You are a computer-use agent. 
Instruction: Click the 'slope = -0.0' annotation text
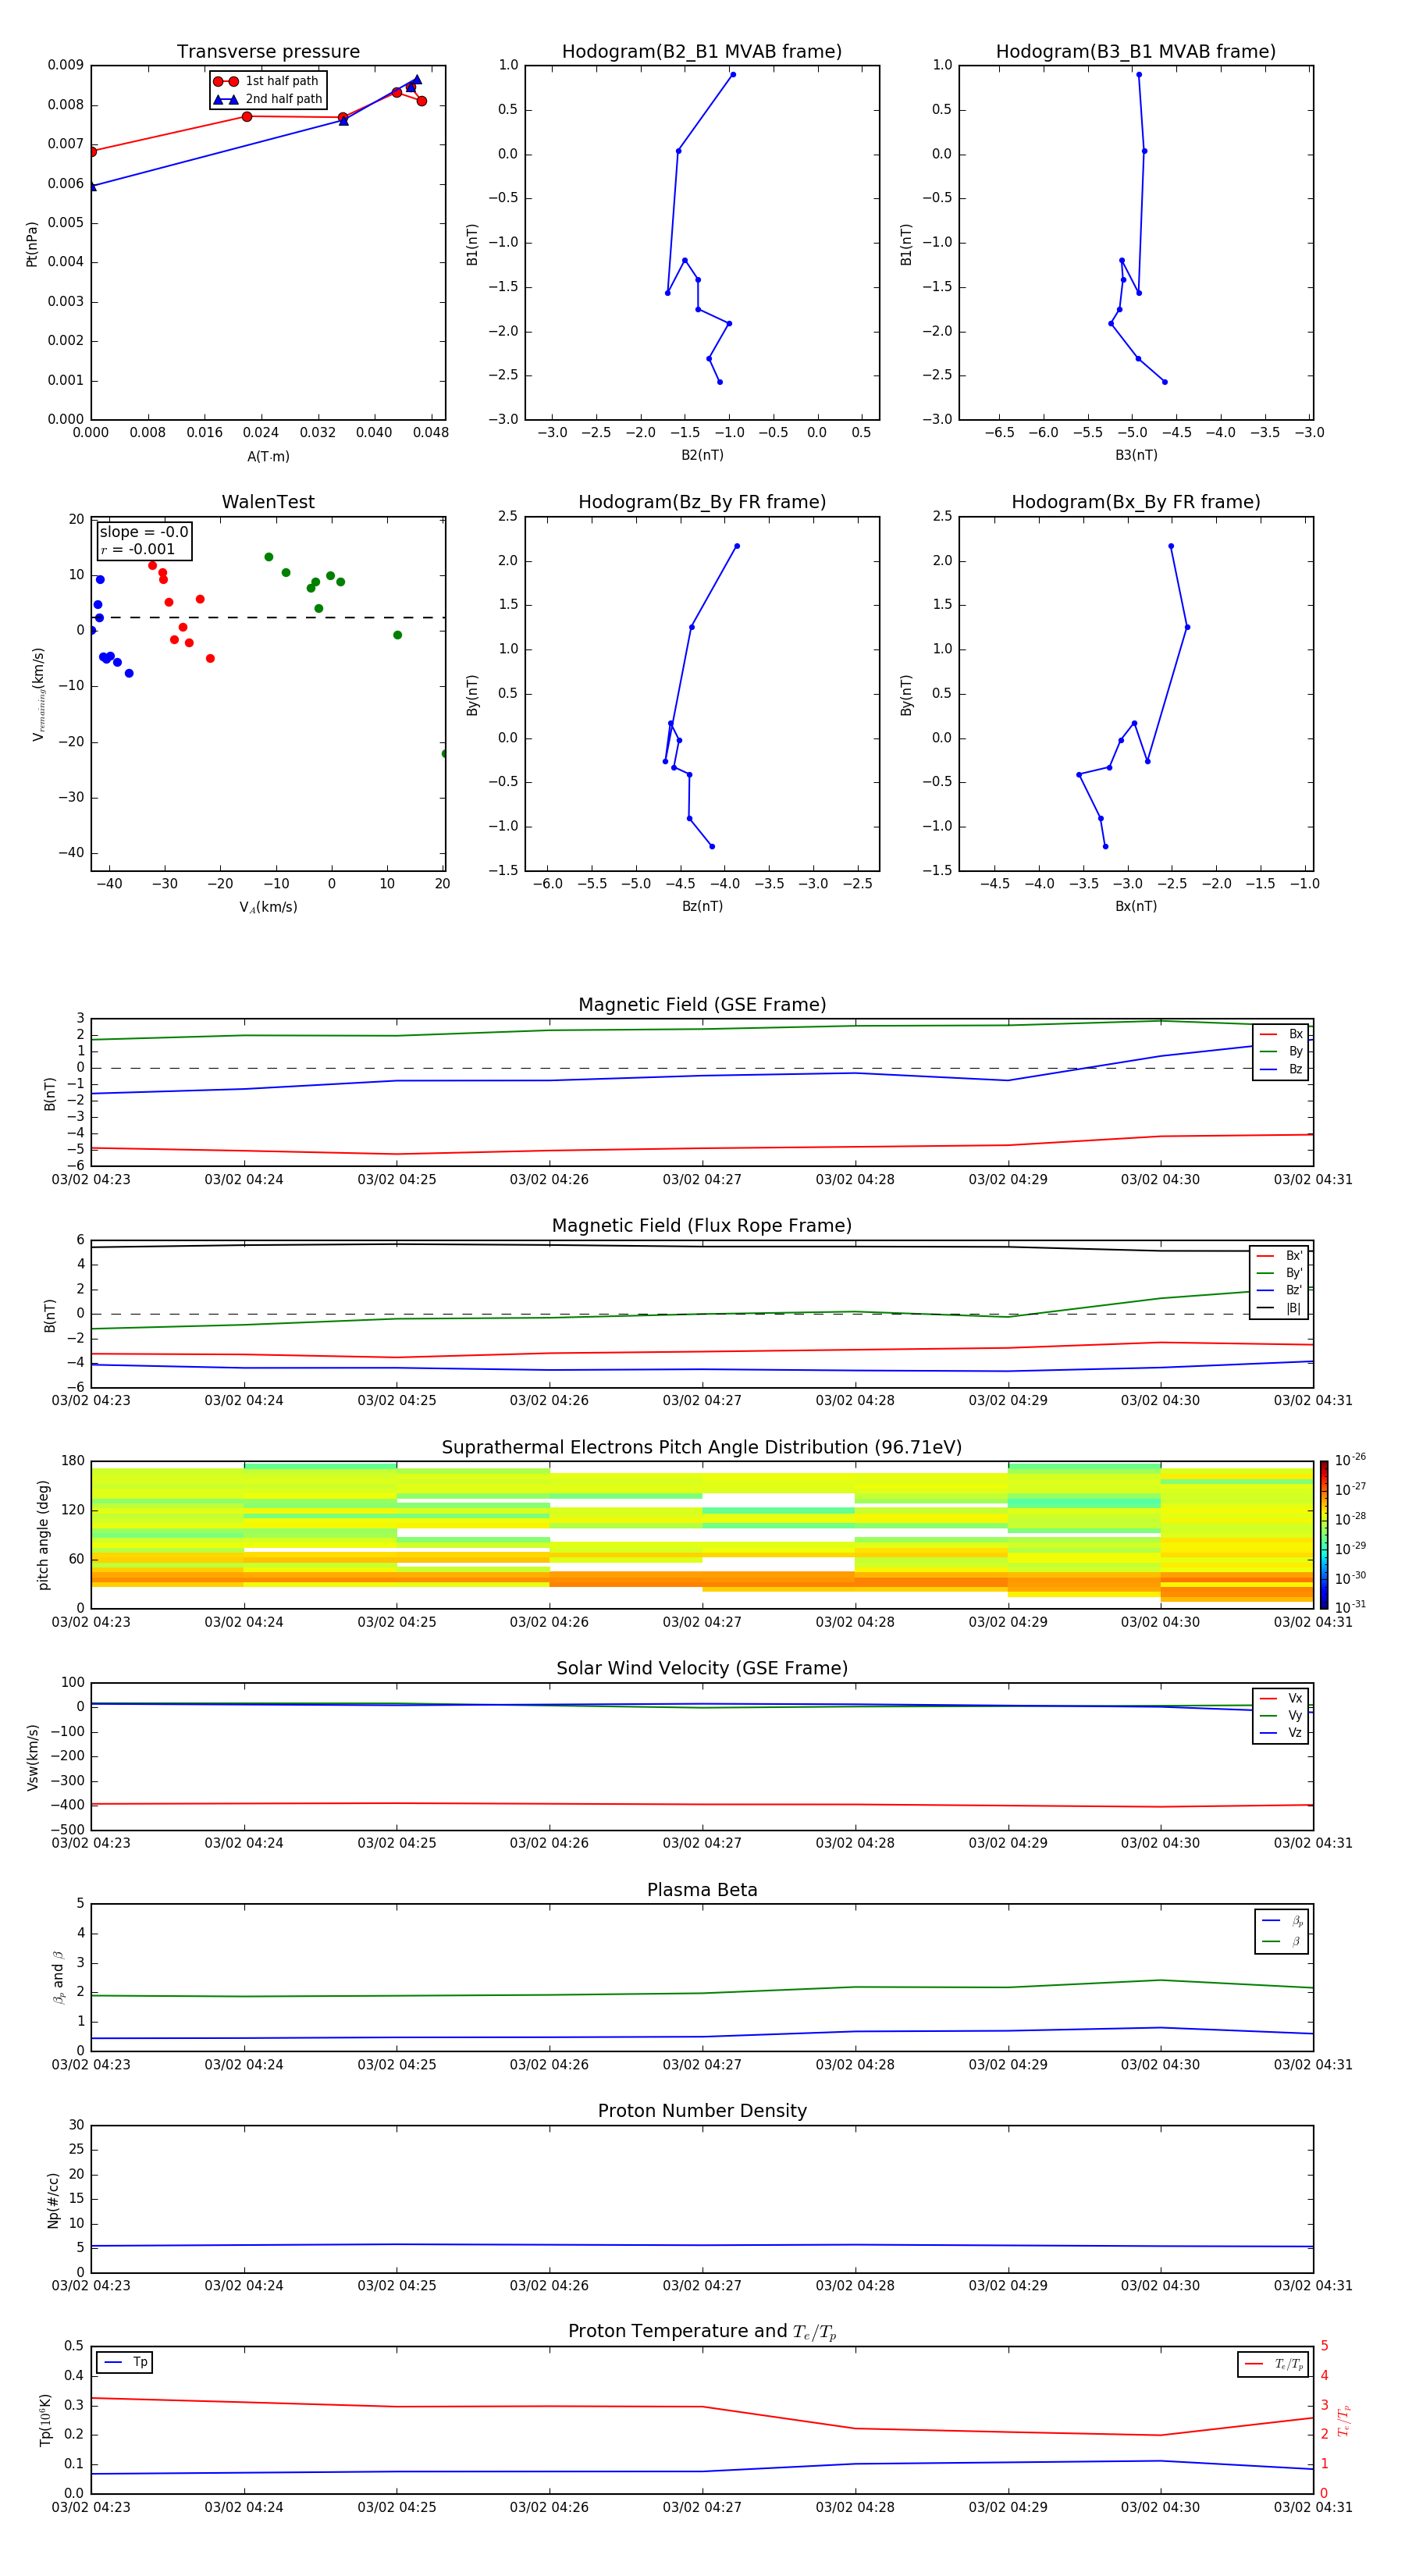144,532
